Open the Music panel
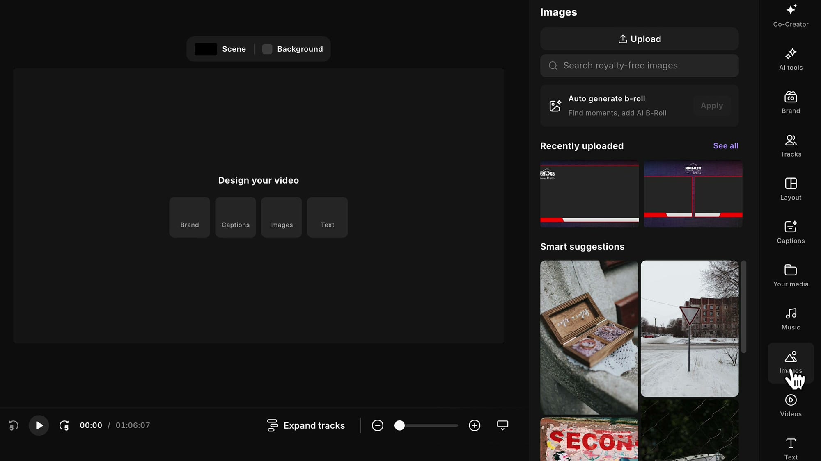 coord(790,319)
